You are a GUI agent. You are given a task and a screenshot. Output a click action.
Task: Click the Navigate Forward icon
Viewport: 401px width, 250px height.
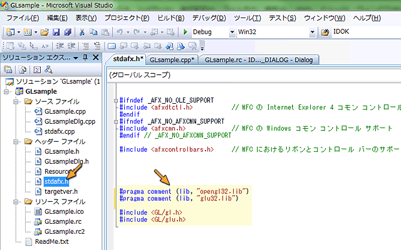pyautogui.click(x=170, y=32)
